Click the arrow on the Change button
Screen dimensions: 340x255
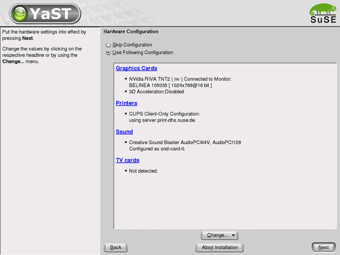point(233,236)
